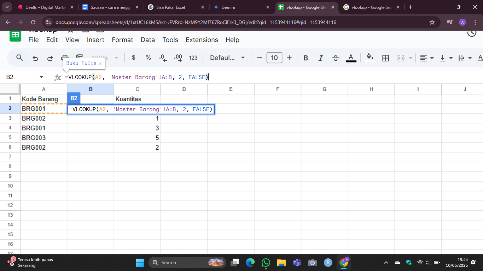Open Chrome three-dot menu
Screen dimensions: 483x271
(x=475, y=22)
